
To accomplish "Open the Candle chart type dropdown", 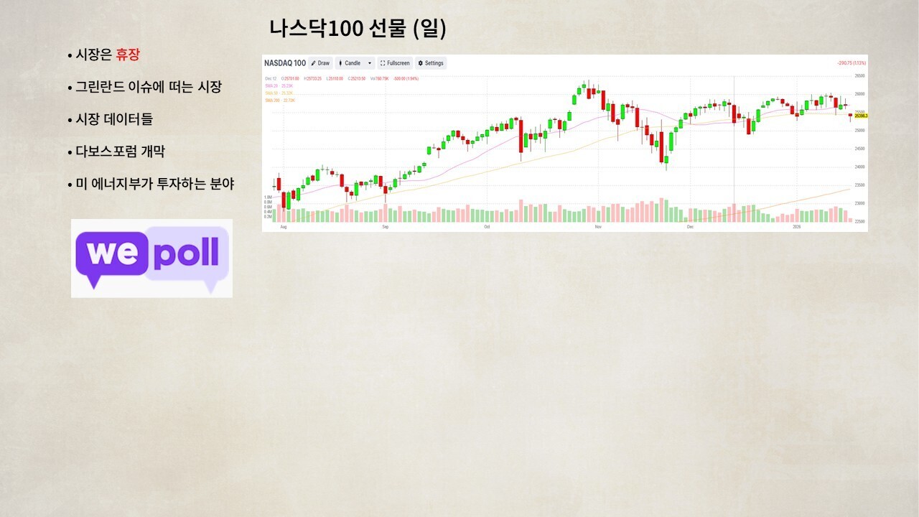I will pos(355,63).
